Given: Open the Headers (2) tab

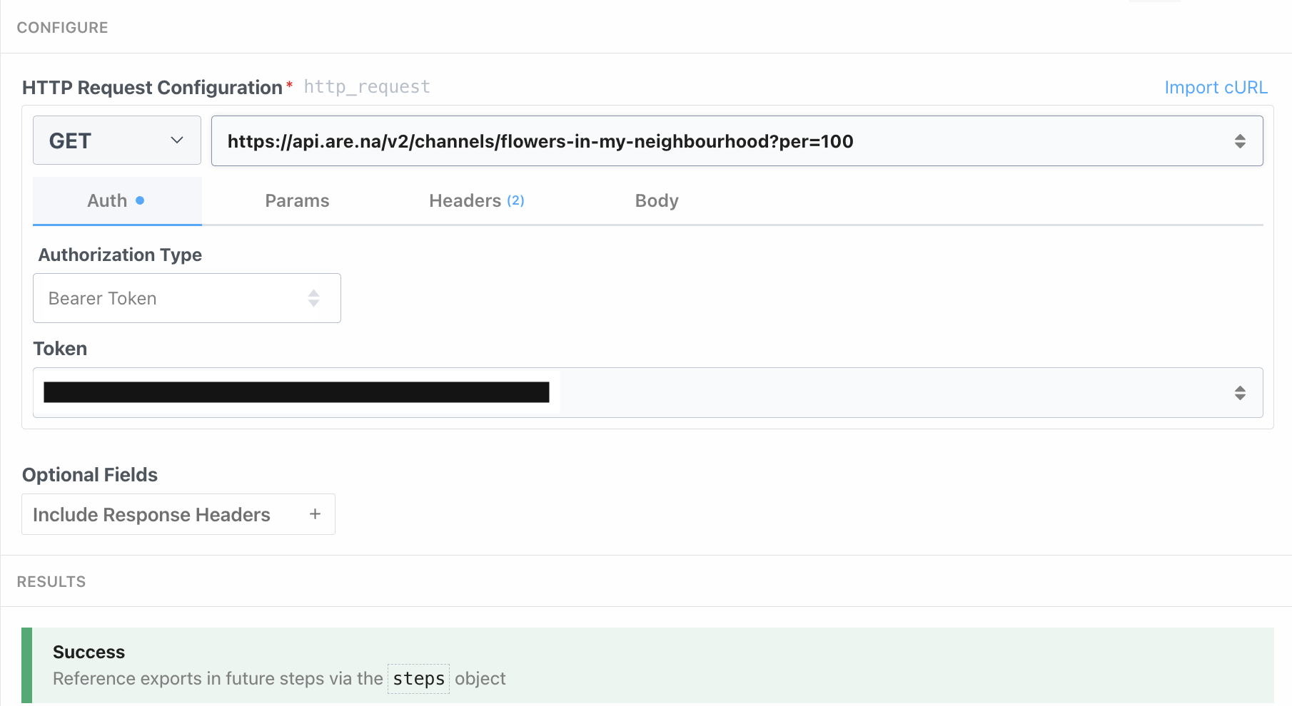Looking at the screenshot, I should [476, 200].
